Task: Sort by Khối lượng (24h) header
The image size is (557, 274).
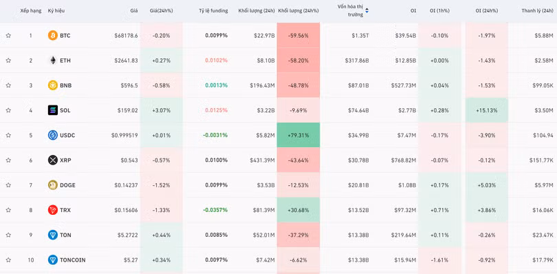Action: coord(256,11)
